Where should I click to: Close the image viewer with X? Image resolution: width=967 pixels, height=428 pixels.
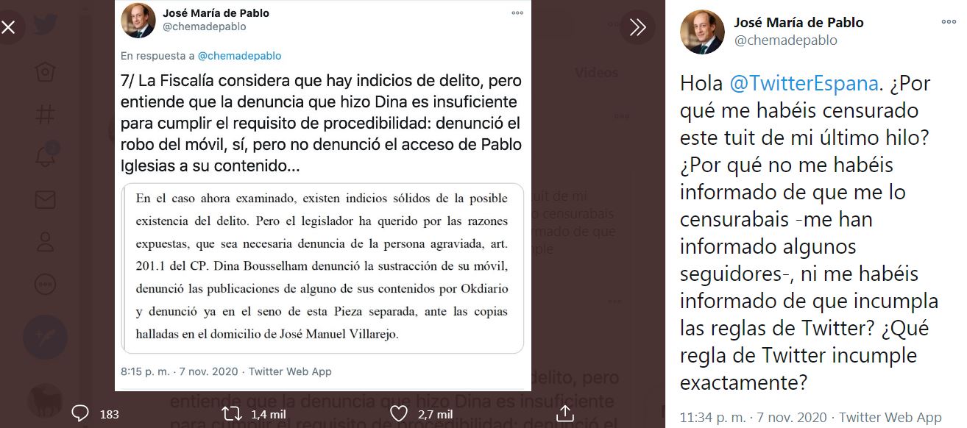click(x=9, y=27)
